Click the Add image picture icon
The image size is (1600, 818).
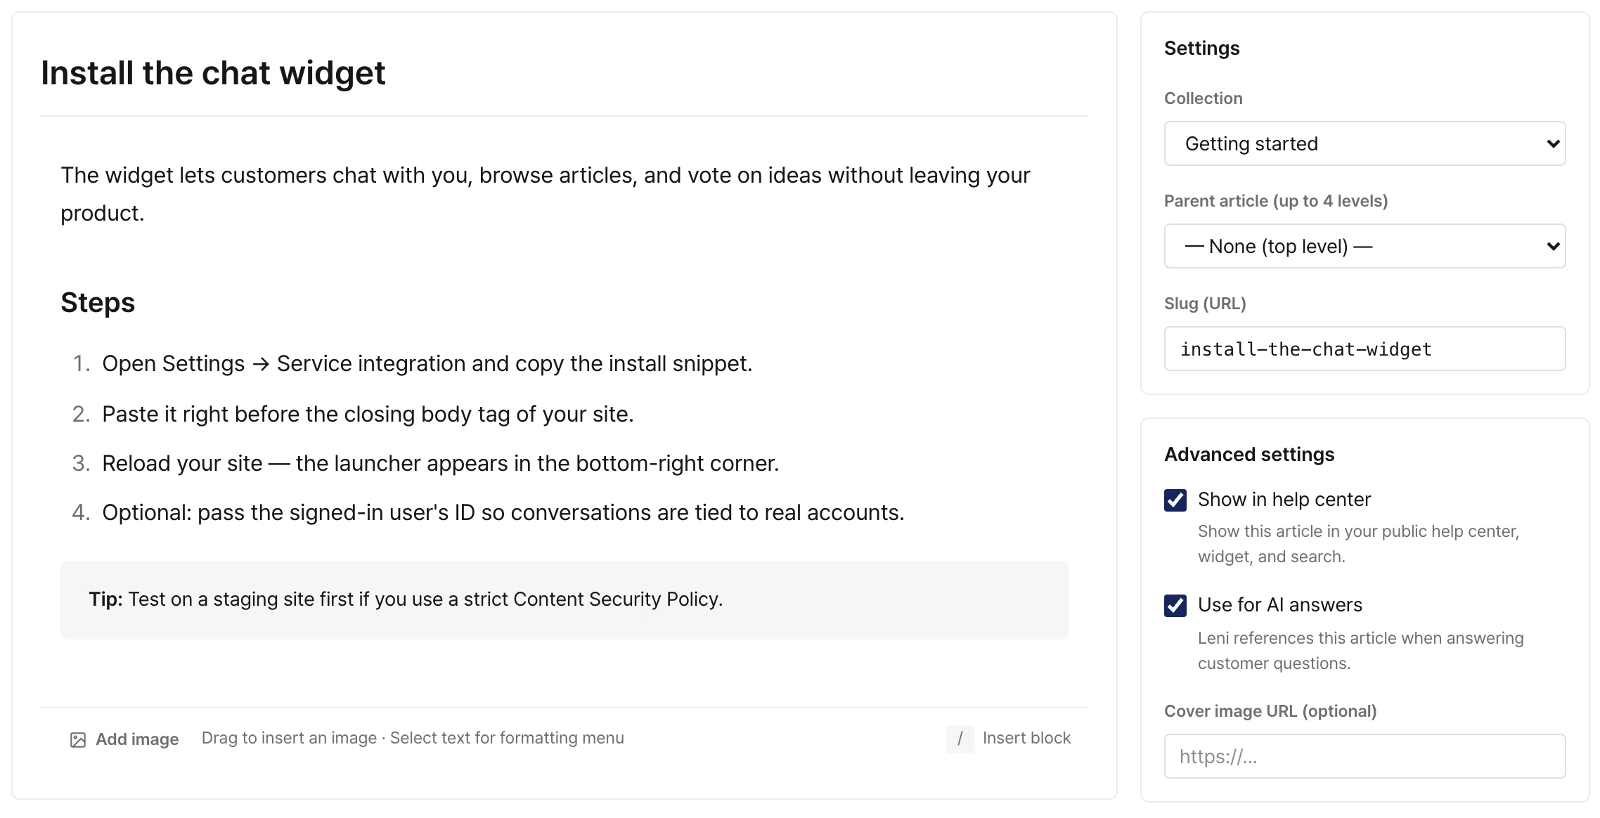tap(78, 739)
